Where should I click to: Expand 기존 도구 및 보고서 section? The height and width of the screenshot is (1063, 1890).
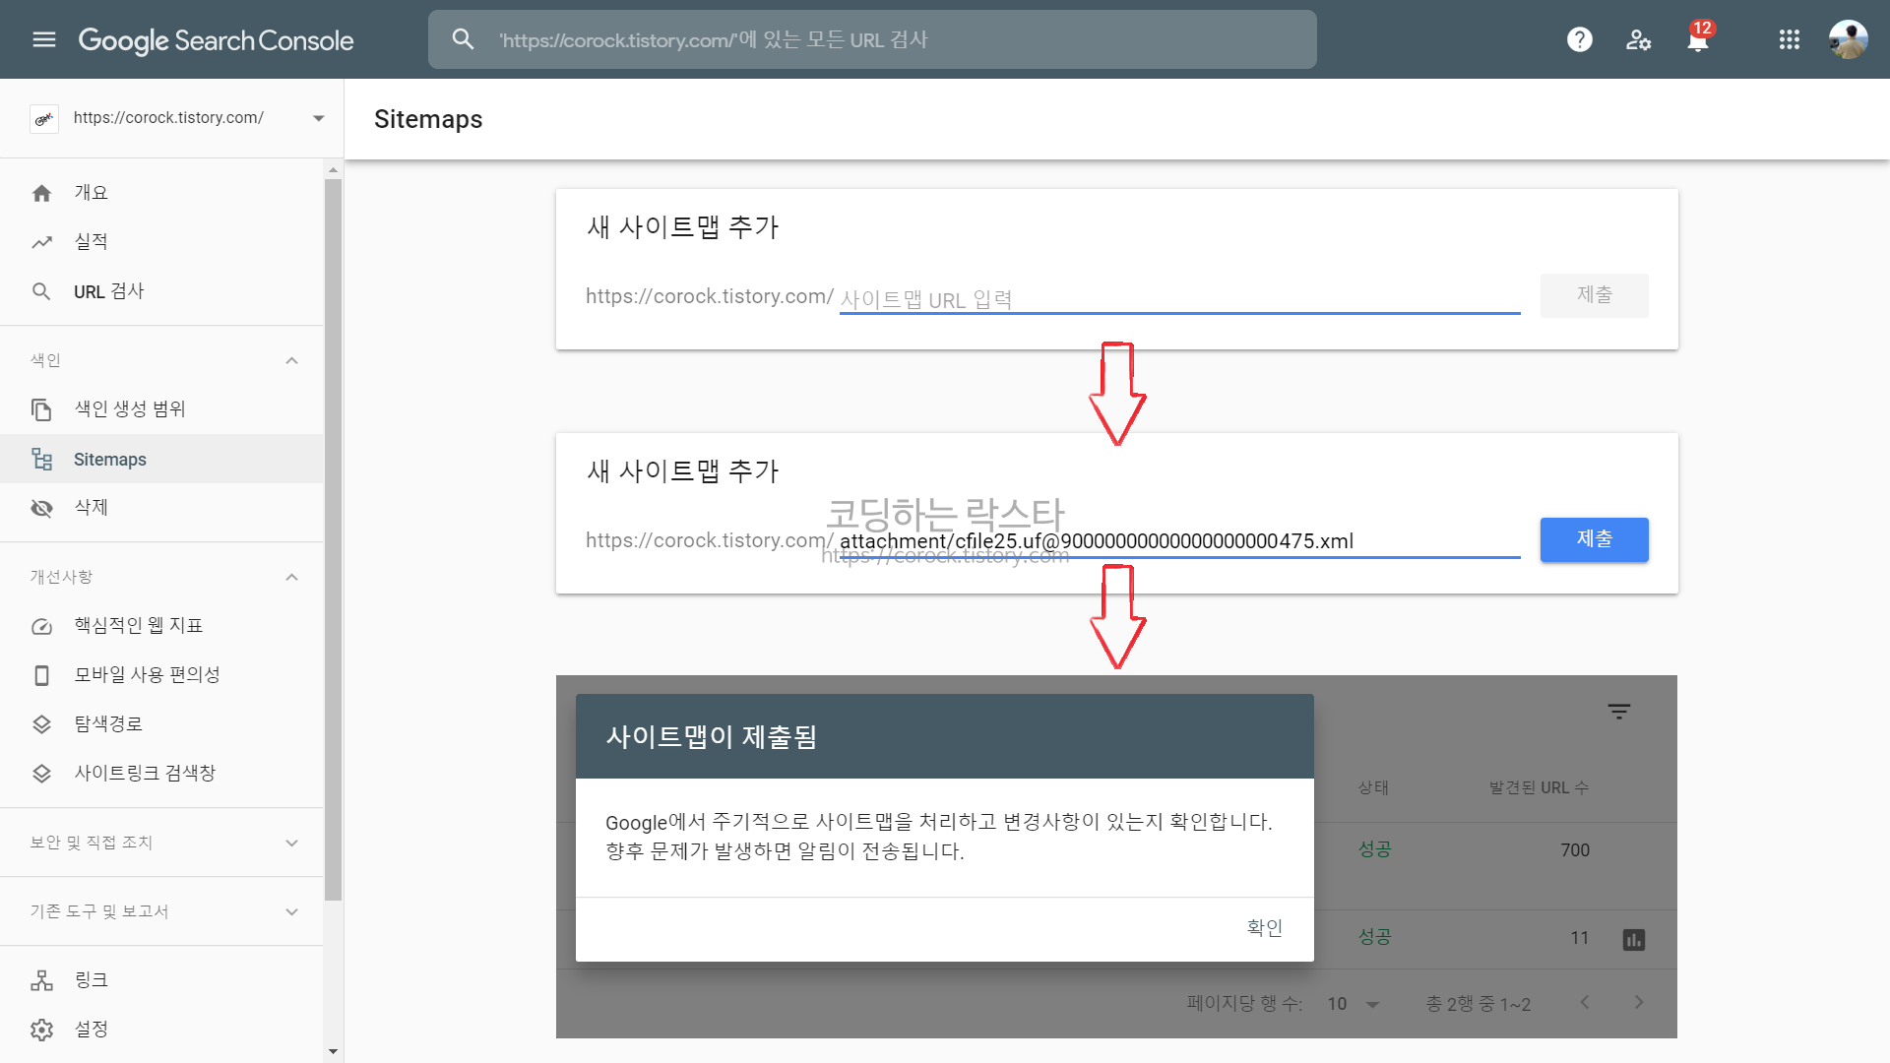point(291,911)
